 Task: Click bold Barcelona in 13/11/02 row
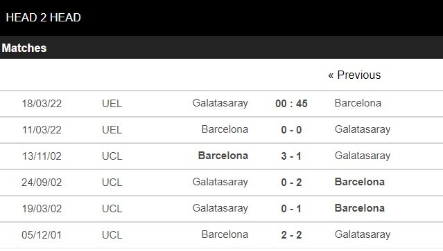223,156
